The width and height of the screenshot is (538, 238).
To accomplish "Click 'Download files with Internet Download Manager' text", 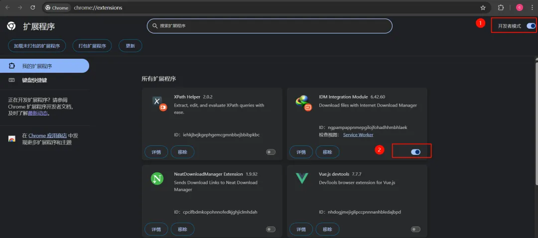I will coord(368,105).
